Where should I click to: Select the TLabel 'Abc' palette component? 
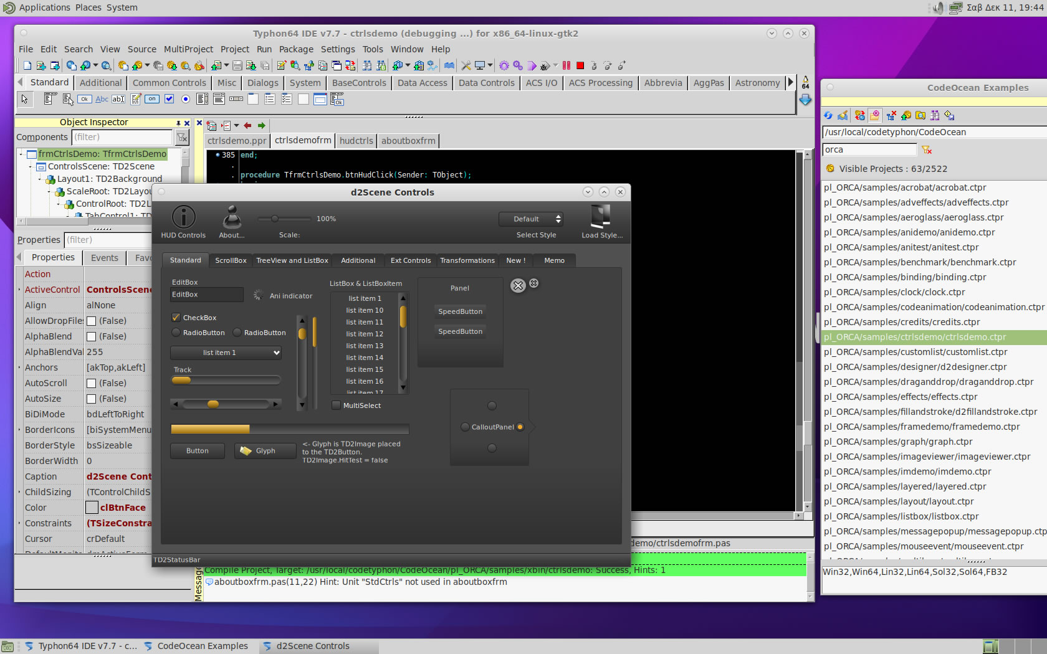click(x=102, y=99)
